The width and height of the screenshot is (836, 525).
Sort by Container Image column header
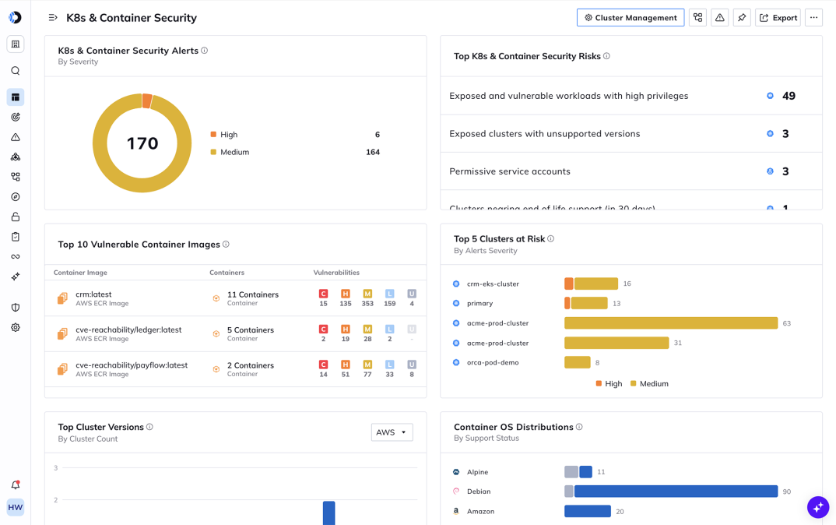[x=80, y=273]
